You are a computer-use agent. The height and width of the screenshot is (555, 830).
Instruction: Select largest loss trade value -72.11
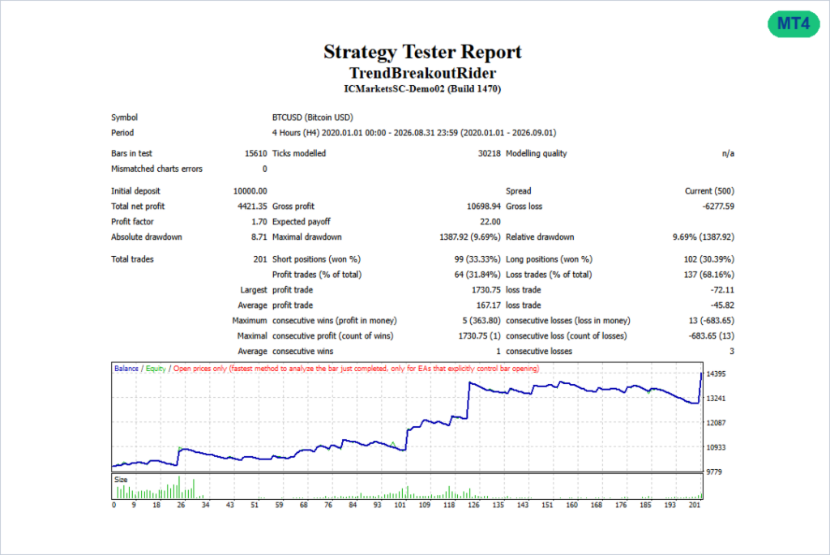coord(722,290)
